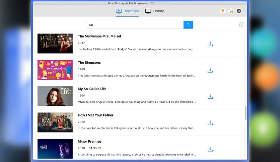Click the key registration icon
The width and height of the screenshot is (280, 162).
[223, 11]
